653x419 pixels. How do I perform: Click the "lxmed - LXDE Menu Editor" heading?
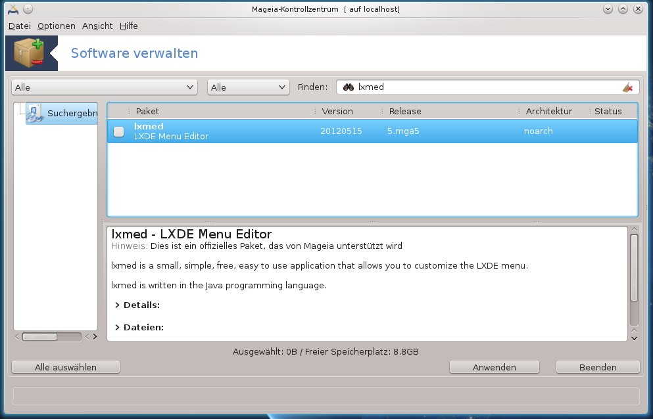coord(191,234)
